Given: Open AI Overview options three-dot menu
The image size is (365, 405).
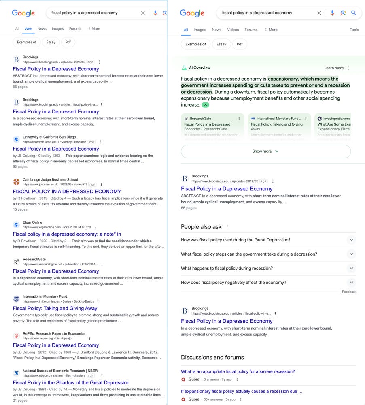Looking at the screenshot, I should pyautogui.click(x=348, y=68).
